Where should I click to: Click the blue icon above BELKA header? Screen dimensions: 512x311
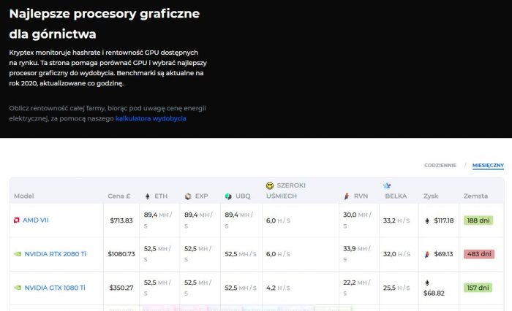[x=387, y=185]
